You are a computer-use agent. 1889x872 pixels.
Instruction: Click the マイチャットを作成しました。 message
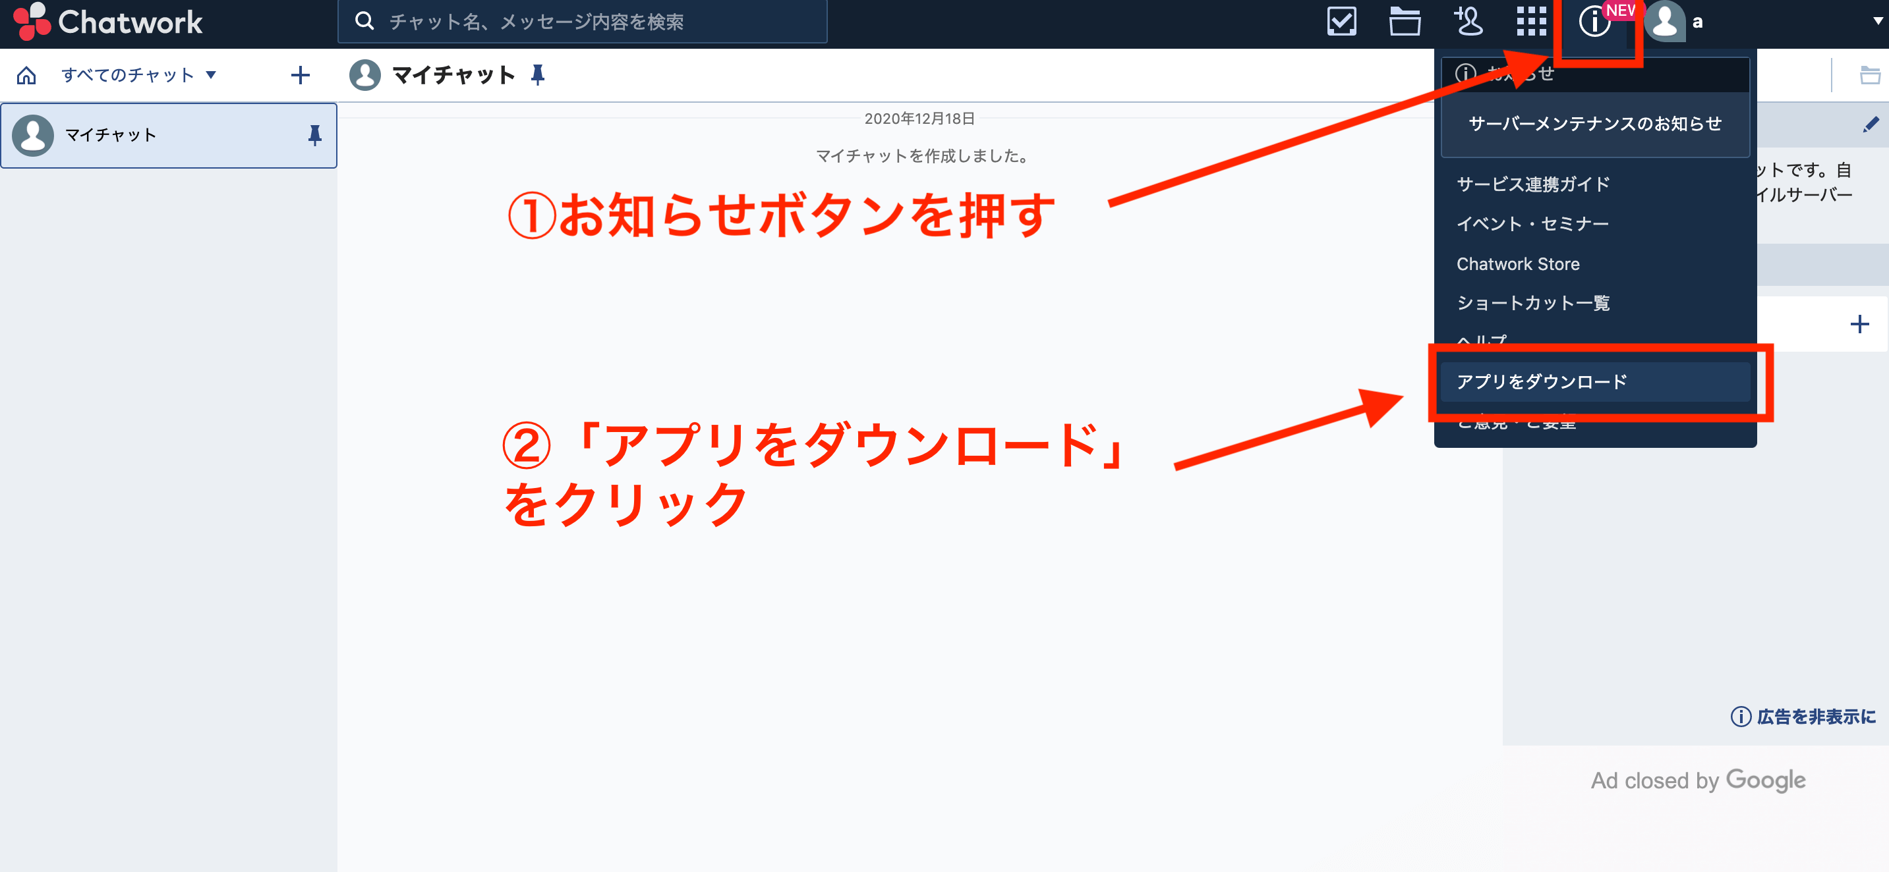[x=924, y=155]
